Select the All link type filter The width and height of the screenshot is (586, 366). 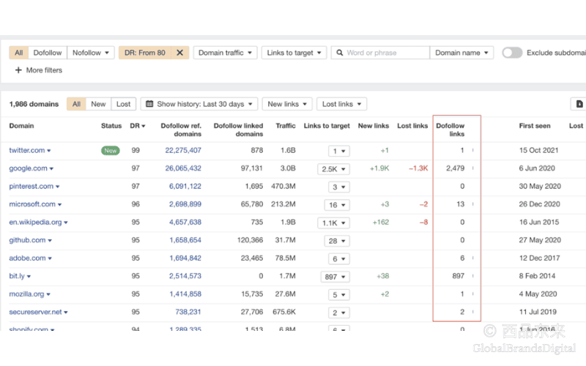point(19,53)
